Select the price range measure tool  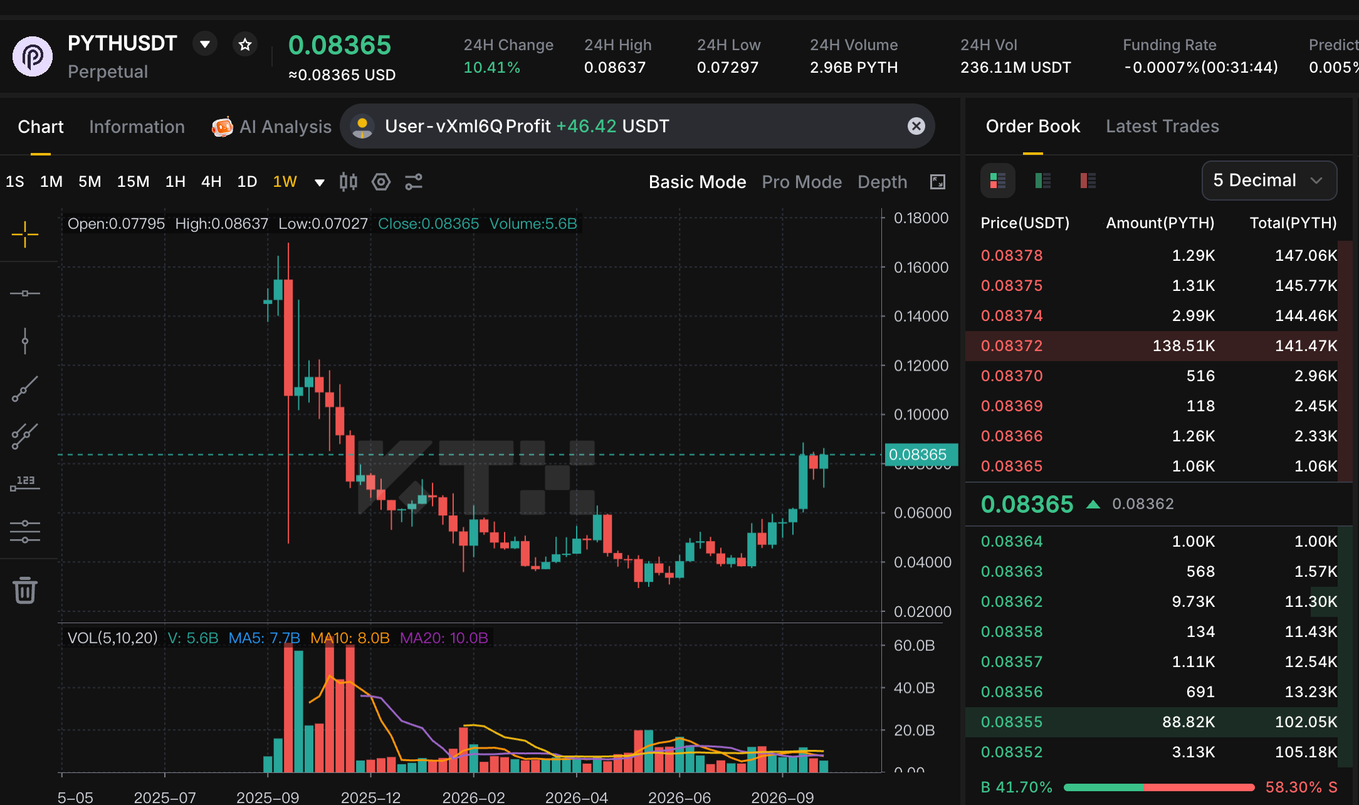(x=25, y=483)
